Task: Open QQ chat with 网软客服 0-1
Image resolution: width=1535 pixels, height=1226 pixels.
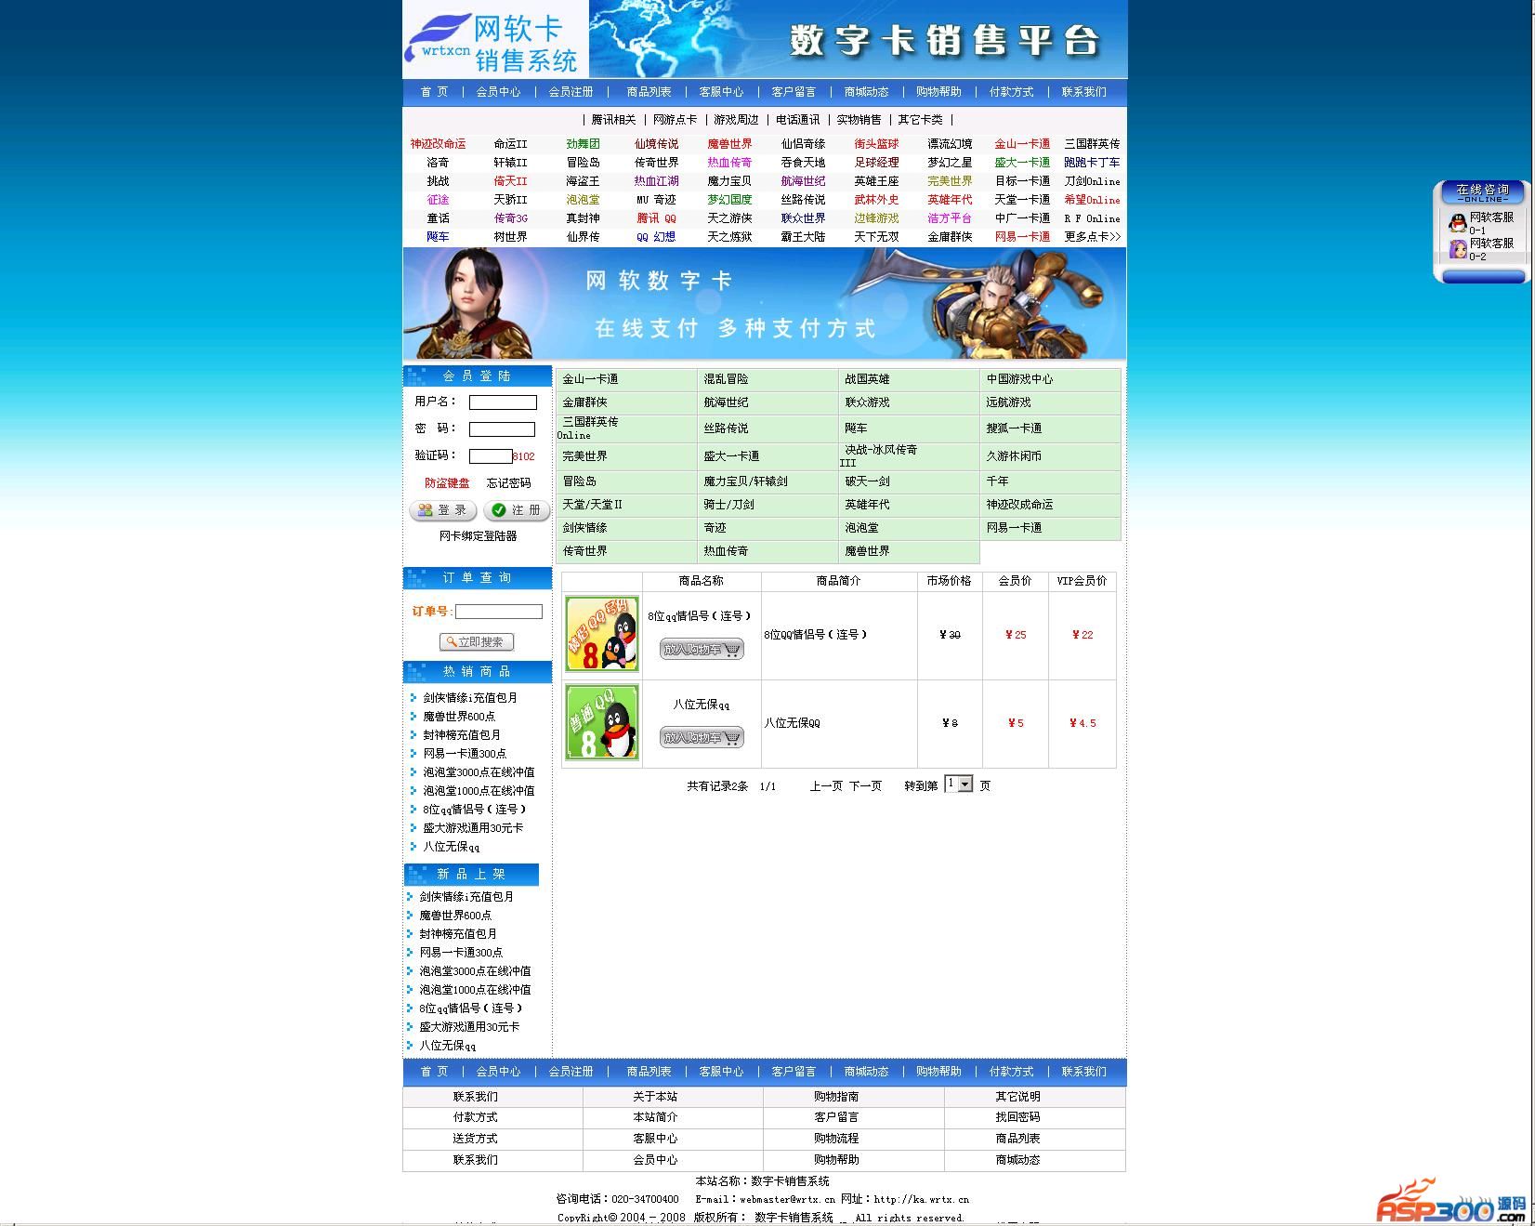Action: (1481, 223)
